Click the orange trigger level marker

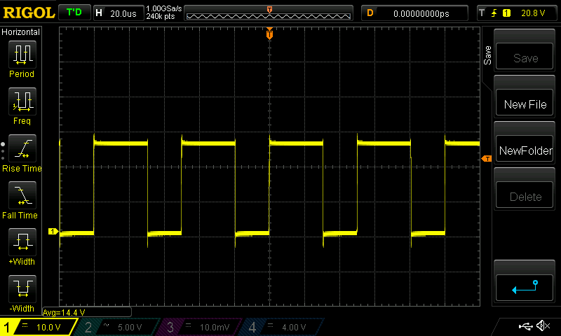pos(485,160)
